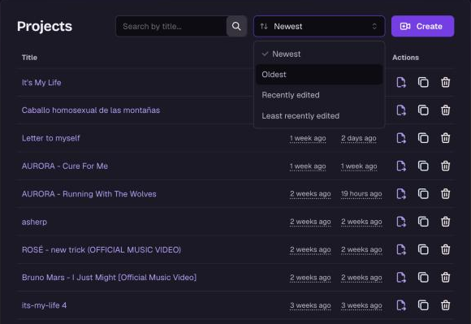The image size is (471, 324).
Task: Export the its-my-life 4 project
Action: click(401, 305)
